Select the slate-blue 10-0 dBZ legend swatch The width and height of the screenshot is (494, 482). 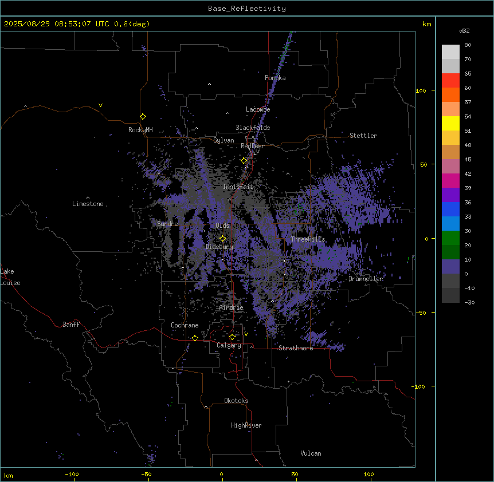450,267
